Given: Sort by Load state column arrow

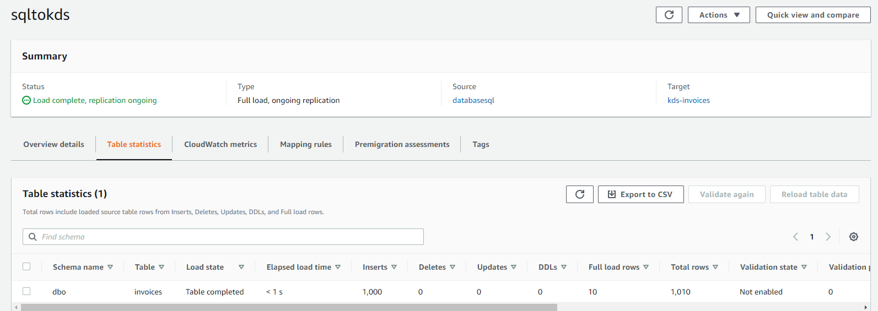Looking at the screenshot, I should point(241,267).
